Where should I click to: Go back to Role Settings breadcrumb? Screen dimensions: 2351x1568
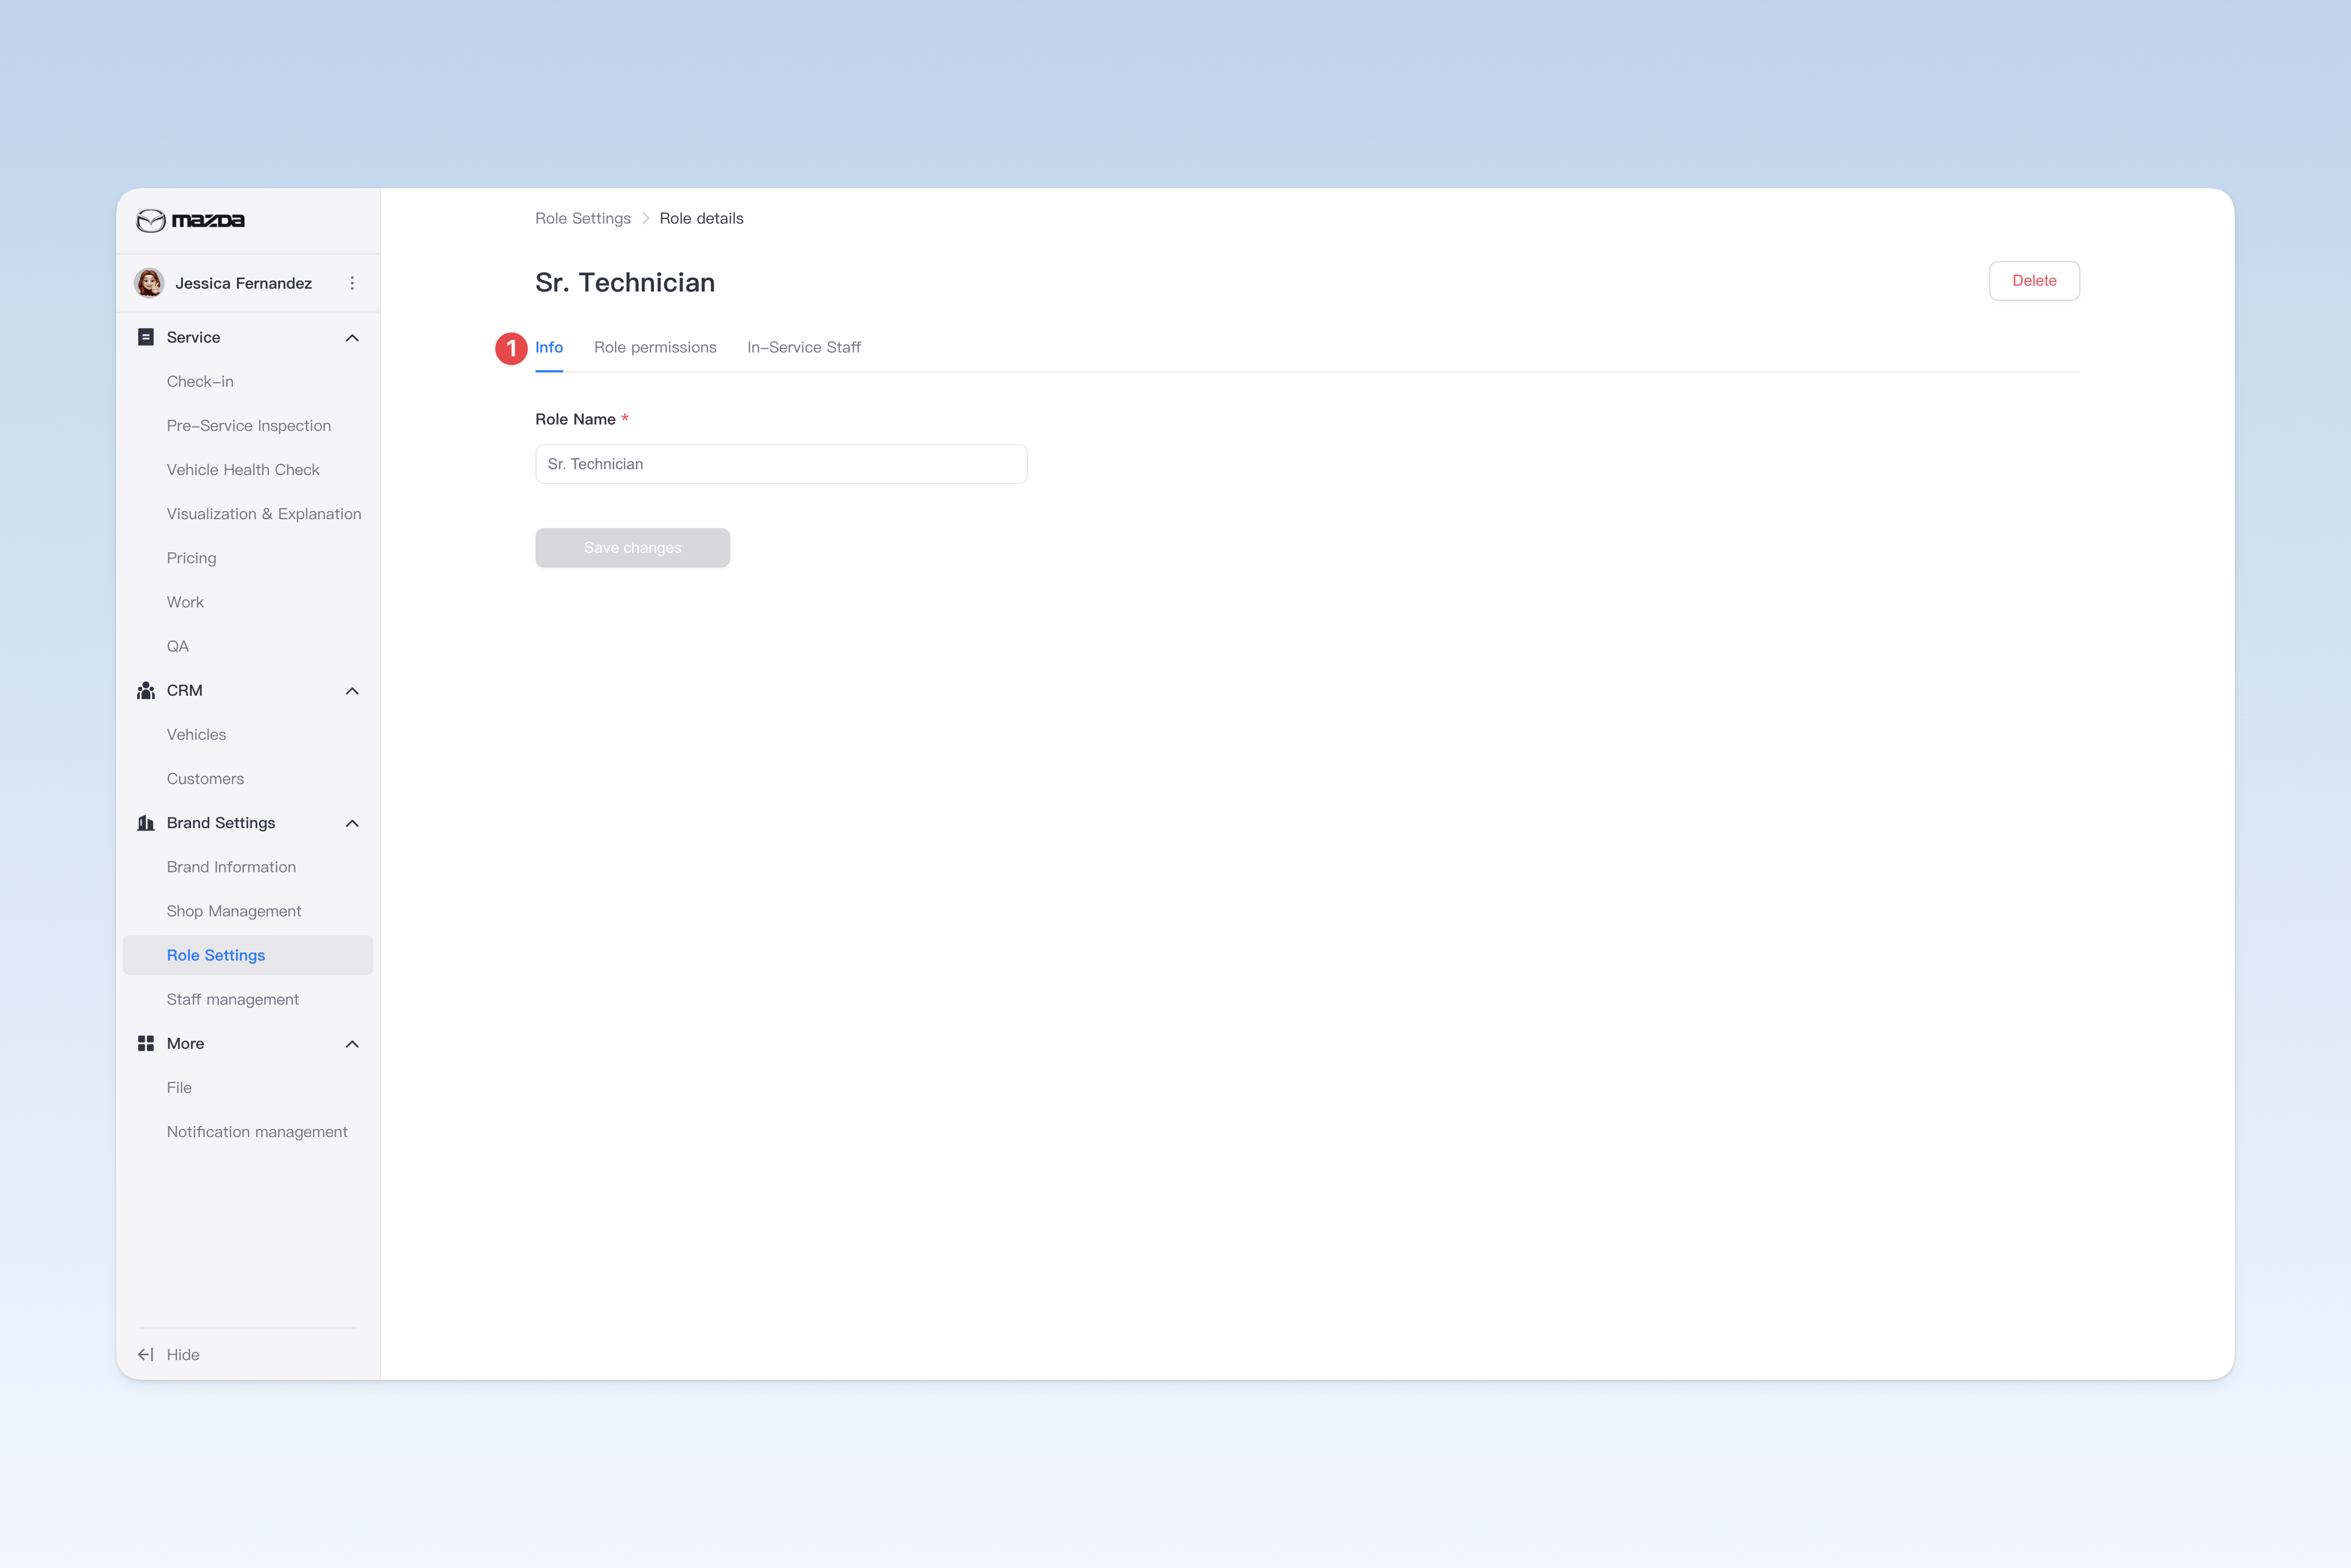coord(583,218)
